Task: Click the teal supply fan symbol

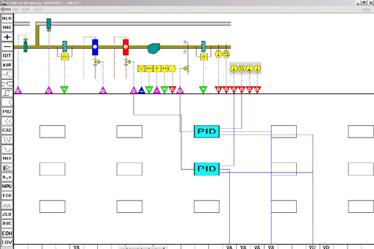Action: pyautogui.click(x=154, y=48)
